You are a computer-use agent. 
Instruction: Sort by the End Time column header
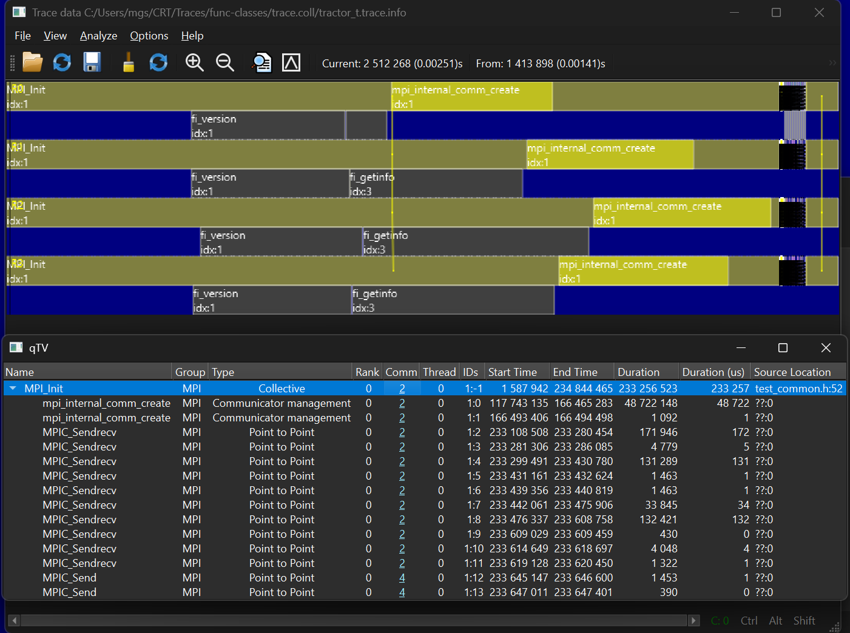click(x=582, y=372)
